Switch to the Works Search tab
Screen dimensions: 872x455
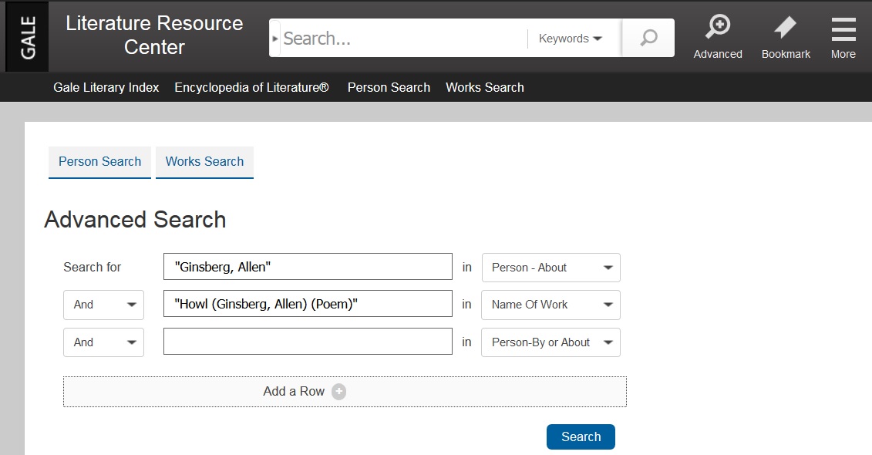(x=204, y=162)
